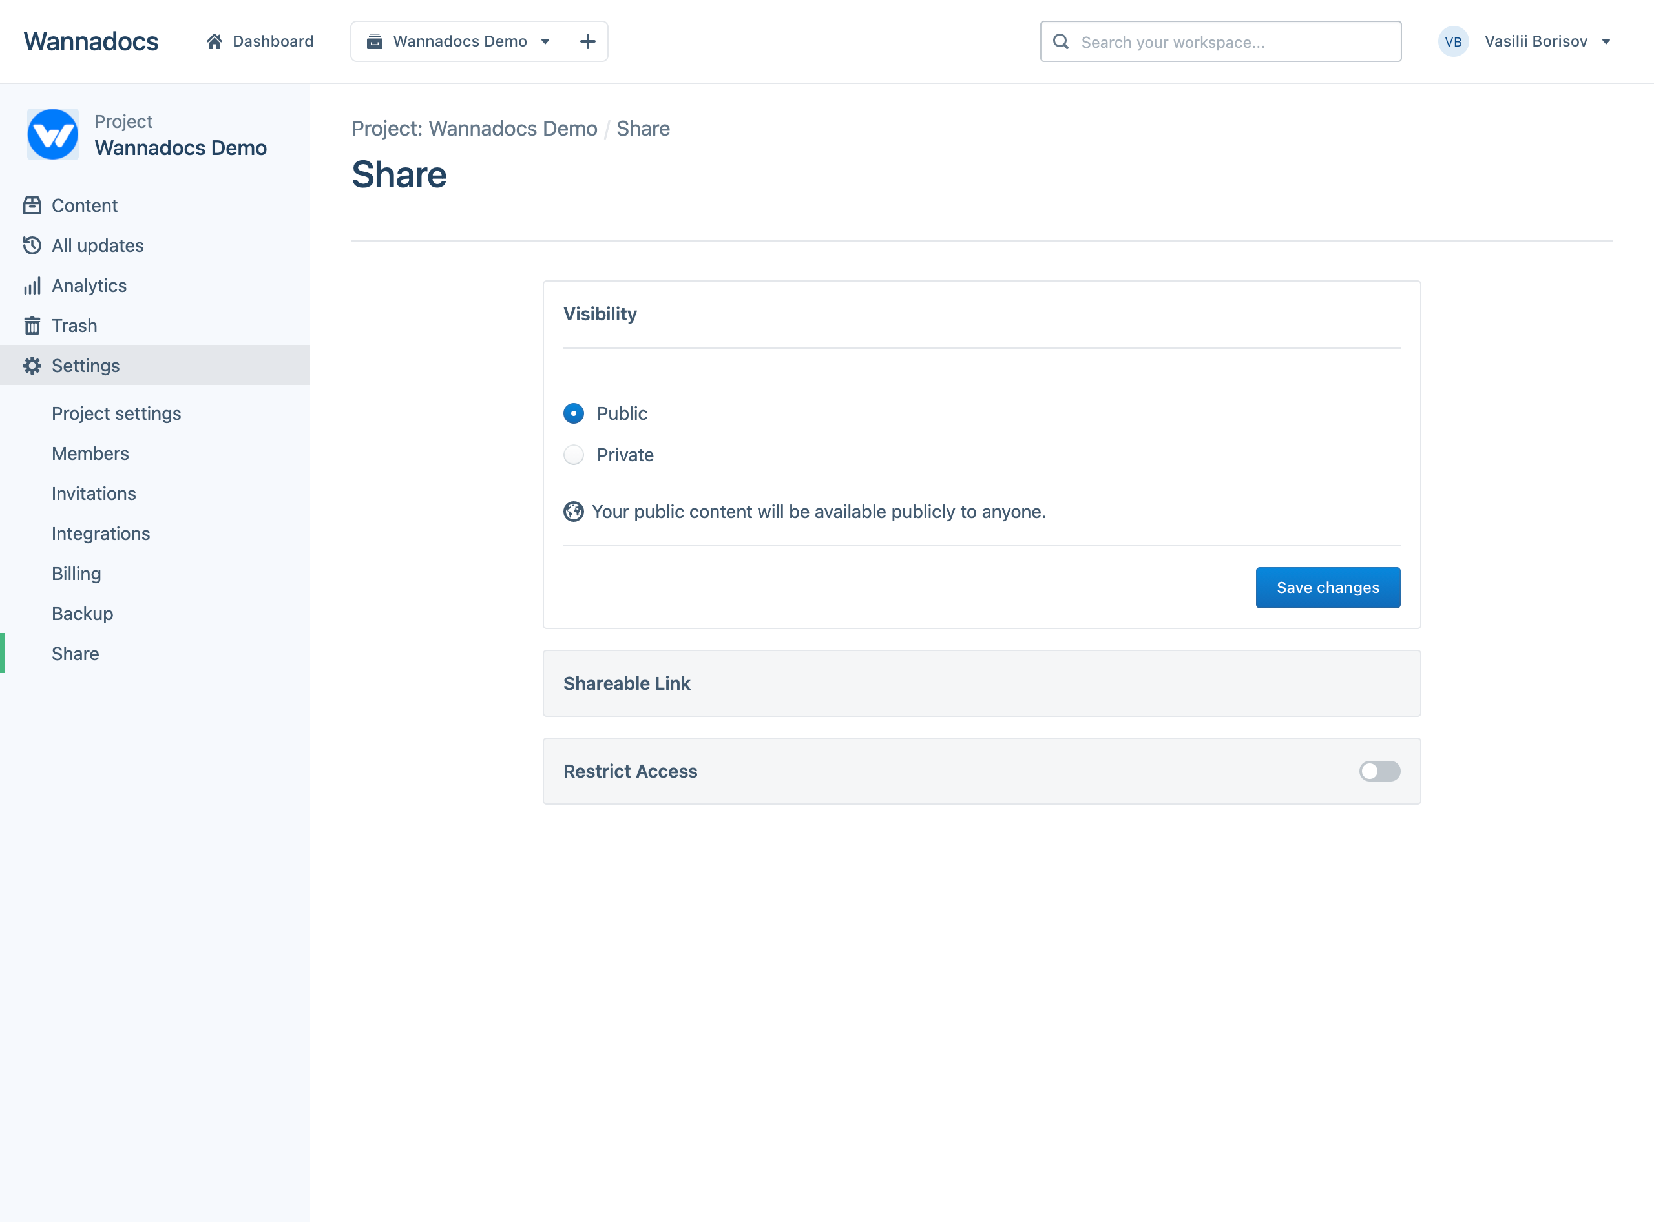1654x1222 pixels.
Task: Click the Wannadocs logo text
Action: (91, 41)
